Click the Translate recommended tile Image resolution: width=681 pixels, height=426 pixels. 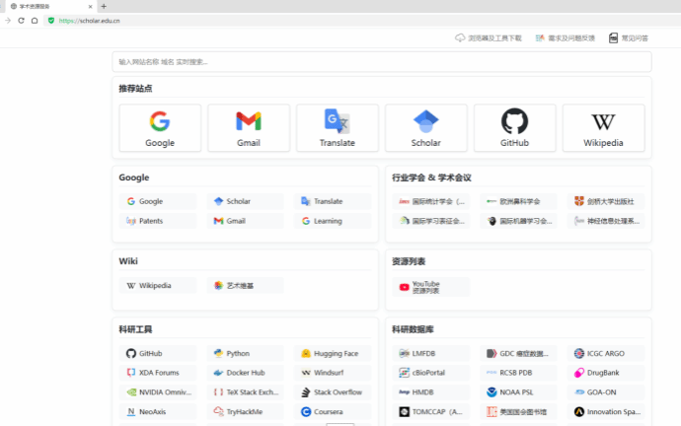[x=337, y=128]
